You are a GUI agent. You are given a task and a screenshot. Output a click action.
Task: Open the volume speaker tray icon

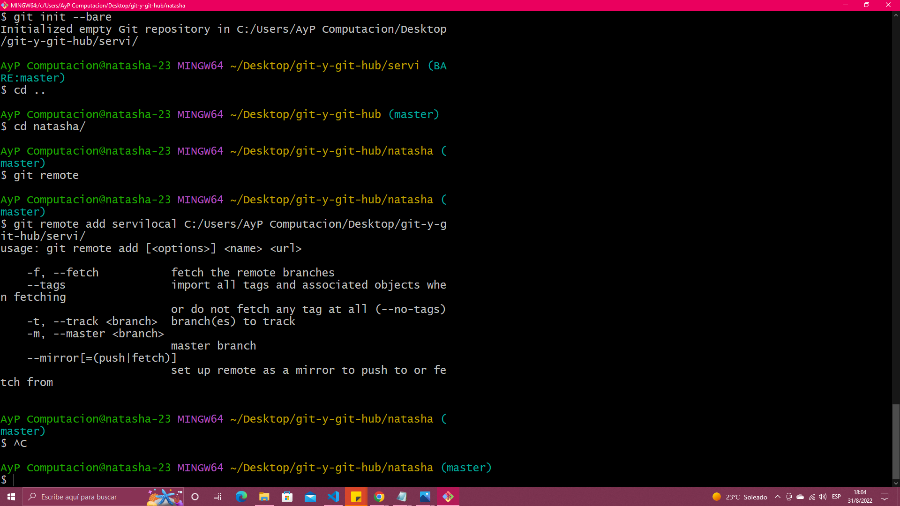coord(823,497)
